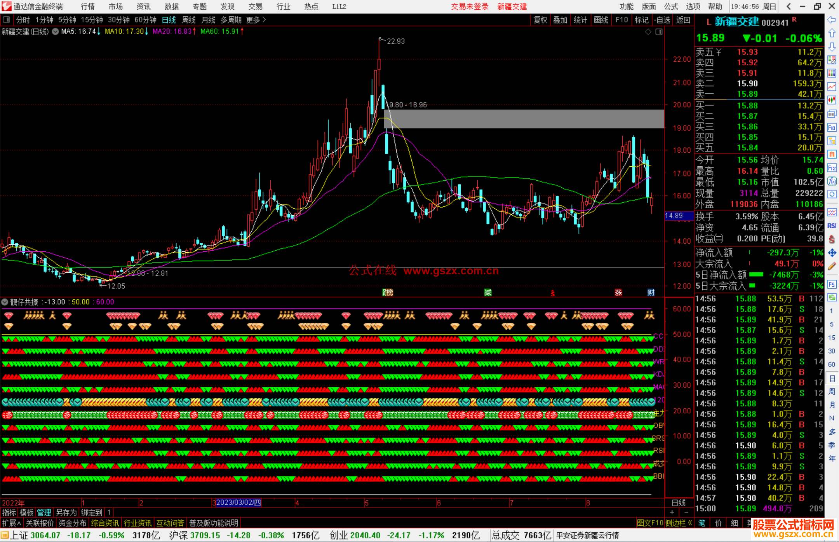Click the 另存为 button

[x=66, y=512]
